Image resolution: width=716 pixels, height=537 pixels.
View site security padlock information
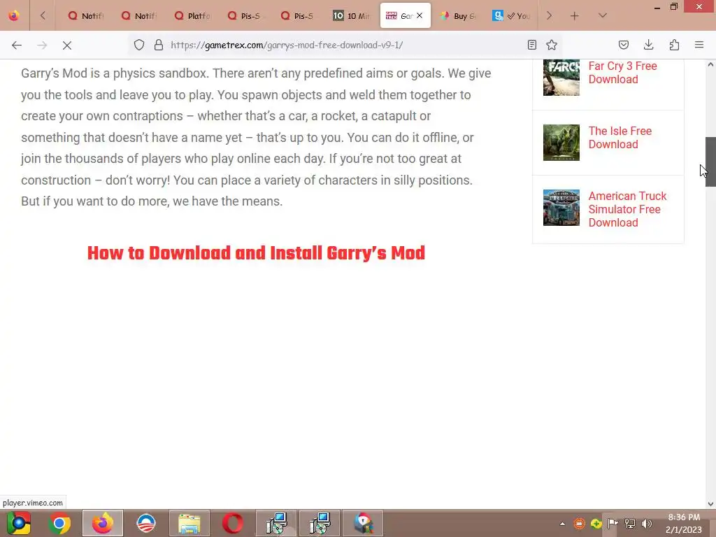click(x=159, y=45)
